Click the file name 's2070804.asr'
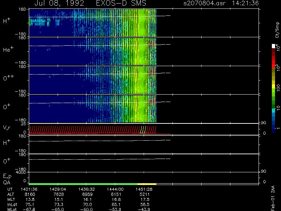 (x=204, y=3)
